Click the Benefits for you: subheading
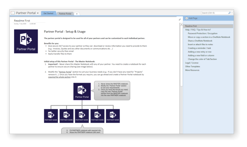 (x=51, y=43)
